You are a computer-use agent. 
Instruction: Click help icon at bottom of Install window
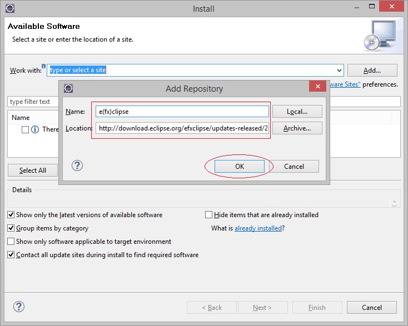[18, 307]
